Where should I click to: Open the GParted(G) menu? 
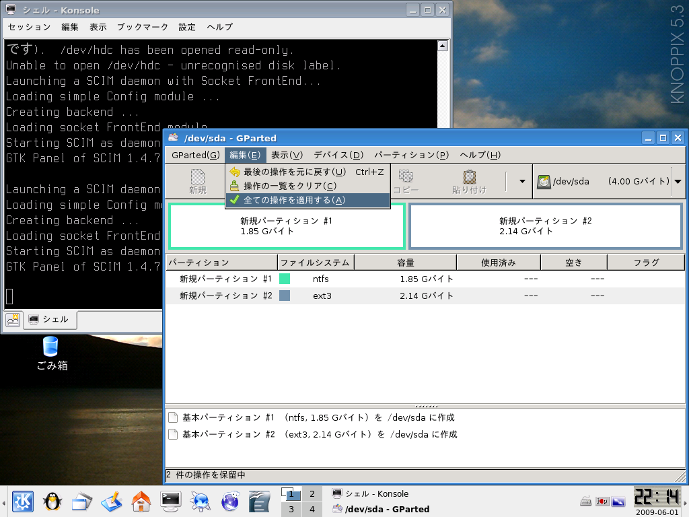[195, 155]
